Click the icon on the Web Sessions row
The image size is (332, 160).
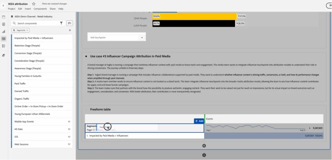[x=69, y=144]
